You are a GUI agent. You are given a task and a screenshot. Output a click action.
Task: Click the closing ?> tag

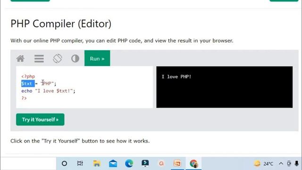tap(24, 98)
